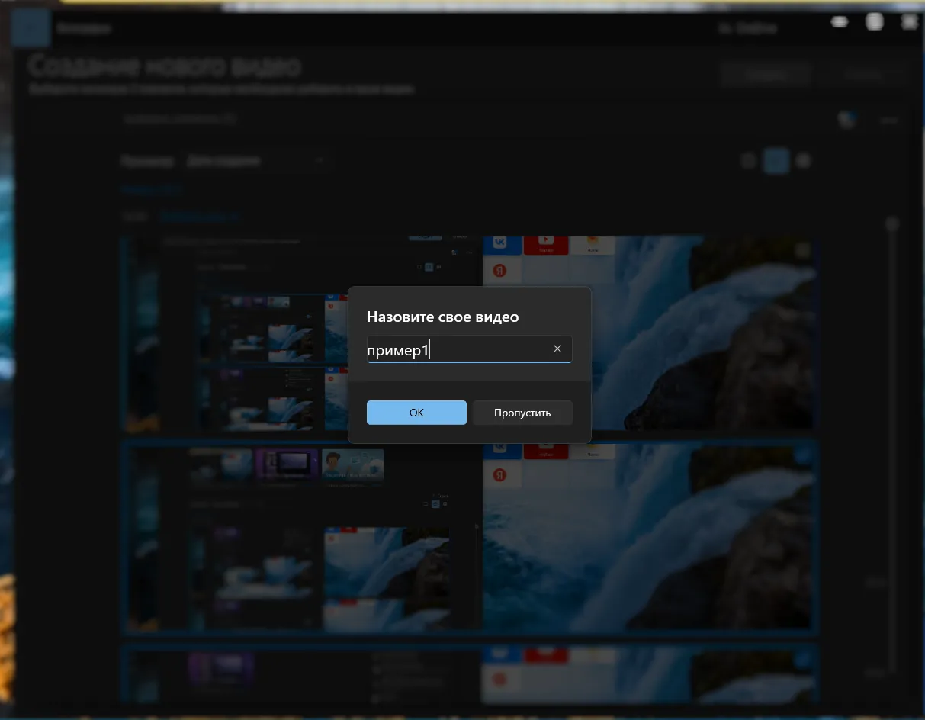Switch to the leftmost view-size icon
Image resolution: width=925 pixels, height=720 pixels.
pyautogui.click(x=749, y=161)
